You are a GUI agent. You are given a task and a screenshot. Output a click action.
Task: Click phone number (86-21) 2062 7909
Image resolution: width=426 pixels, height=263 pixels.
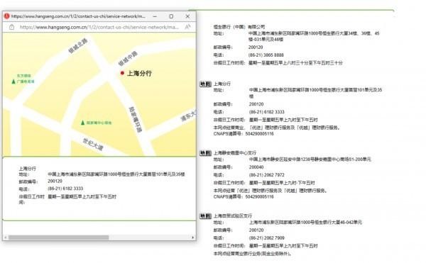(x=266, y=237)
